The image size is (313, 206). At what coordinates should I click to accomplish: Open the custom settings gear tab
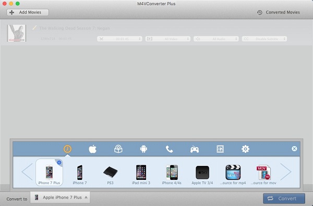245,149
